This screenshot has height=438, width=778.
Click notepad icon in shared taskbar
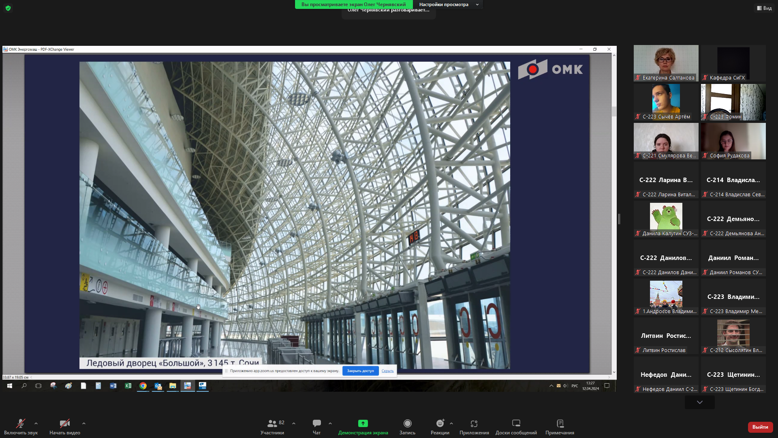pos(98,386)
